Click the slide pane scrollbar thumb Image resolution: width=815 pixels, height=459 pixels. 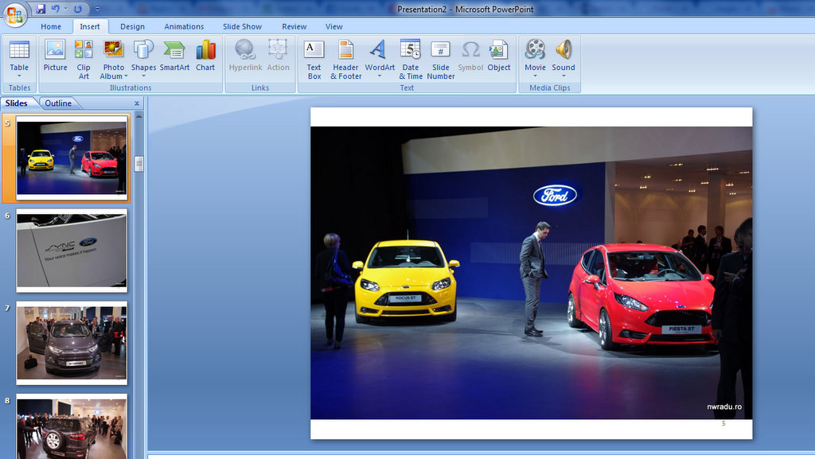point(138,164)
